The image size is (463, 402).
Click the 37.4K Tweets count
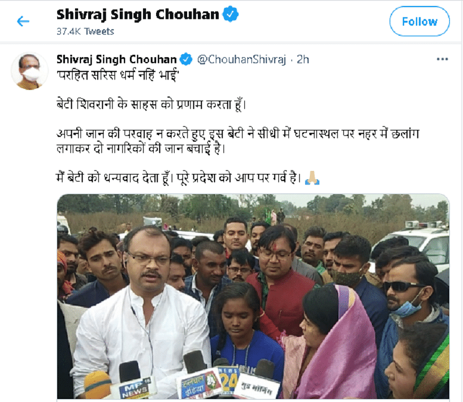click(85, 32)
